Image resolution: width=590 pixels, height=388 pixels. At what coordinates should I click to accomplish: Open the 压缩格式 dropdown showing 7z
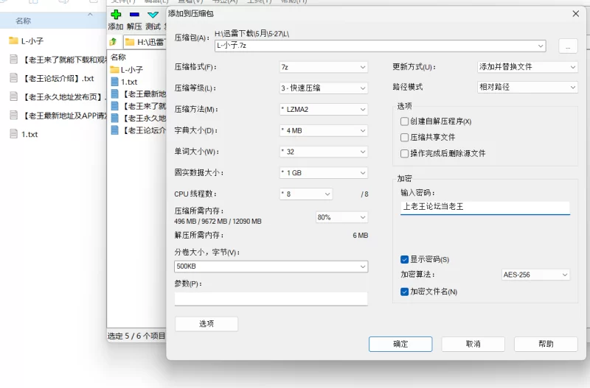pyautogui.click(x=322, y=67)
